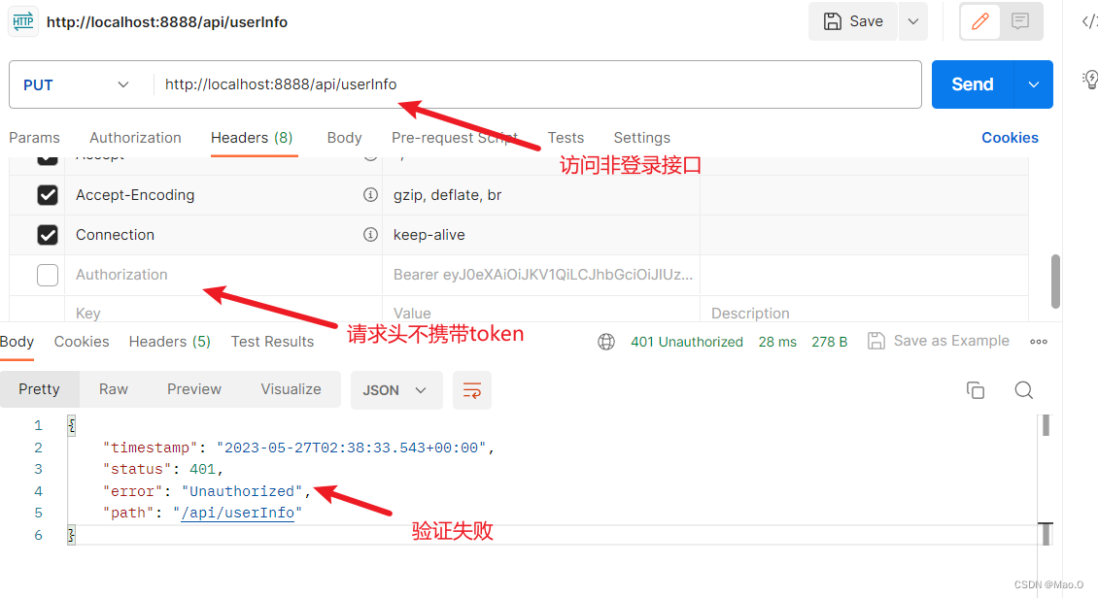Click the gzip, deflate, br value
The width and height of the screenshot is (1098, 598).
[x=448, y=195]
